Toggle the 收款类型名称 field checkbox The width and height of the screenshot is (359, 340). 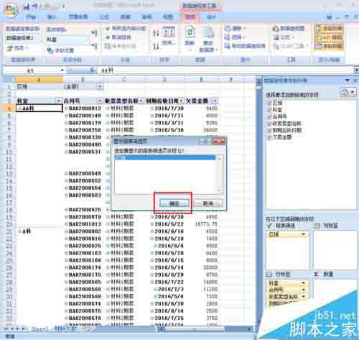tap(269, 124)
